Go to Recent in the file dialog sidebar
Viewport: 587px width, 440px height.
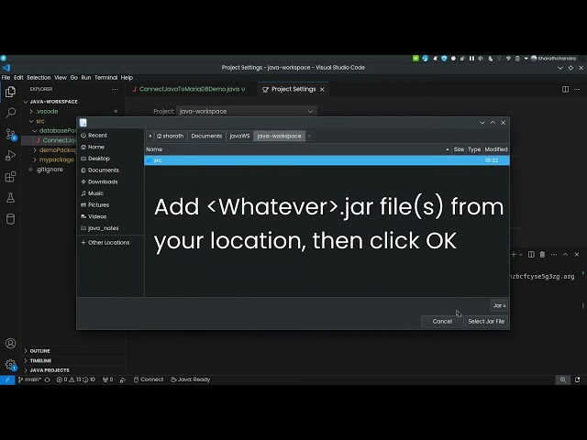click(x=97, y=136)
